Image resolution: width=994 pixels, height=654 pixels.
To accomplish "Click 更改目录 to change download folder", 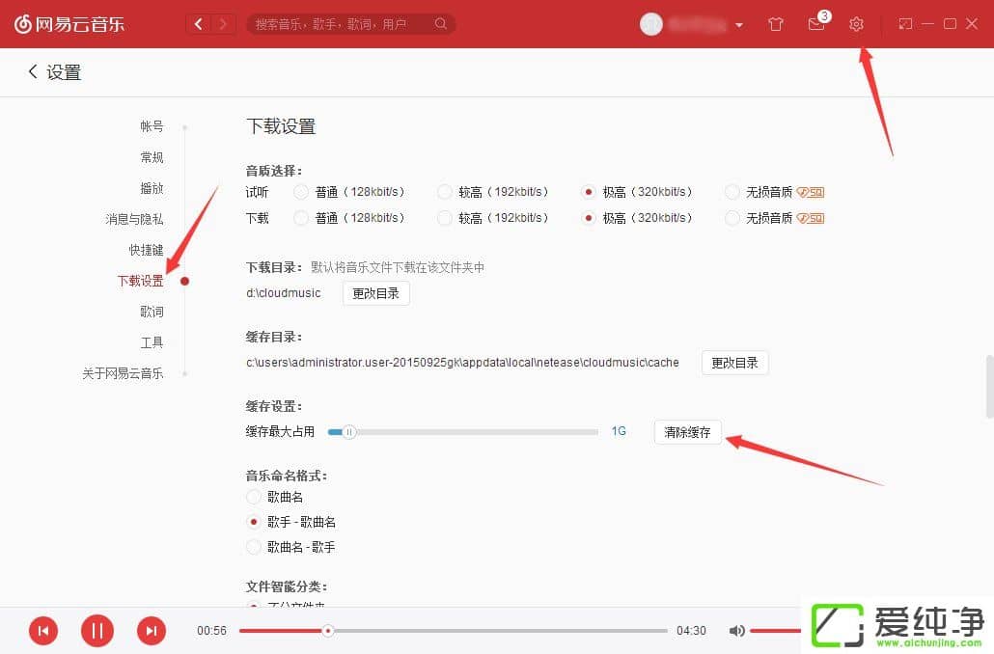I will pos(375,293).
